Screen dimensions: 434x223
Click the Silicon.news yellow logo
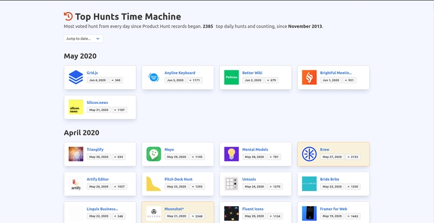pos(76,107)
